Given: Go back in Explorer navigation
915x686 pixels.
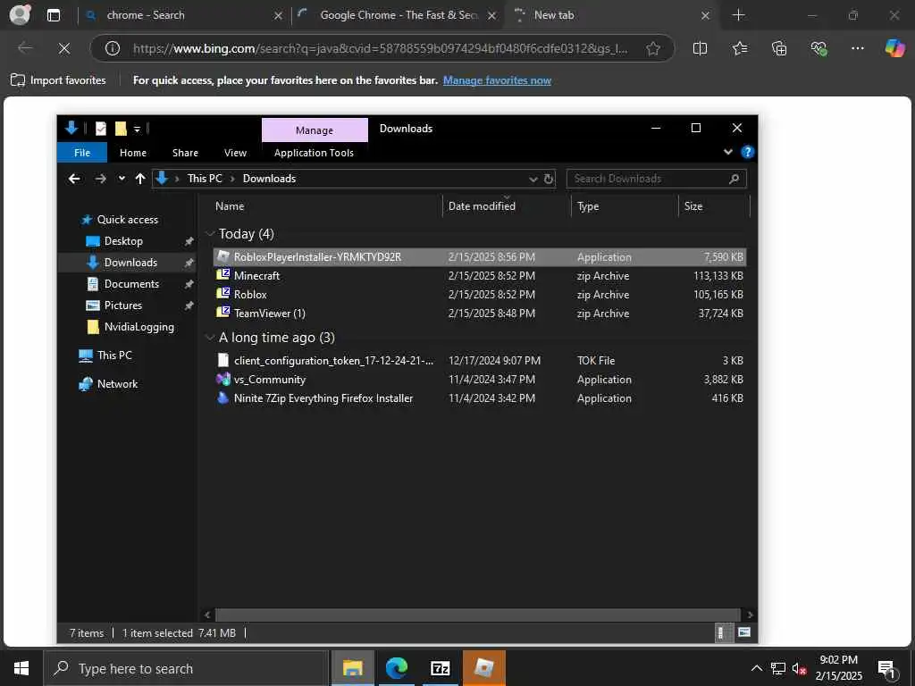Looking at the screenshot, I should click(74, 179).
